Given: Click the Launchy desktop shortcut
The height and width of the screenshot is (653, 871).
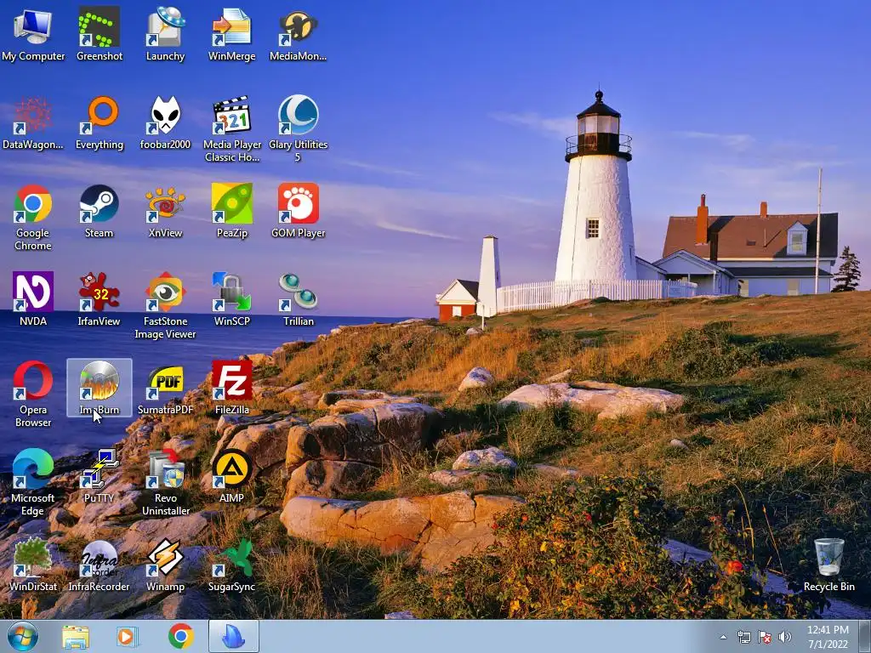Looking at the screenshot, I should tap(165, 34).
